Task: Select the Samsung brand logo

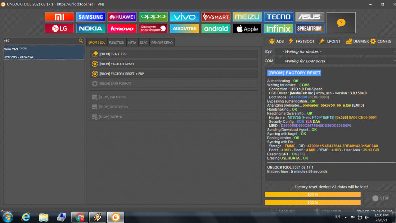Action: pos(91,17)
